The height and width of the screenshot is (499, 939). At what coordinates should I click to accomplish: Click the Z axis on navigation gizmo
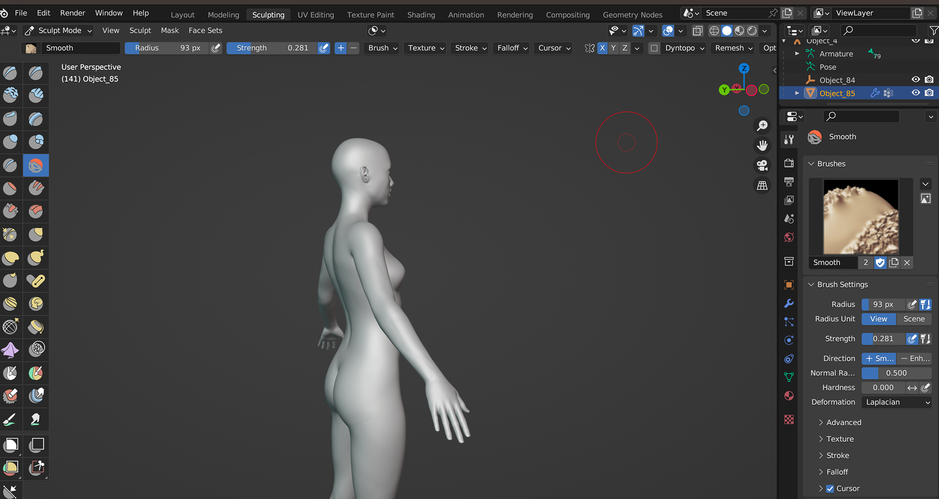pyautogui.click(x=744, y=68)
